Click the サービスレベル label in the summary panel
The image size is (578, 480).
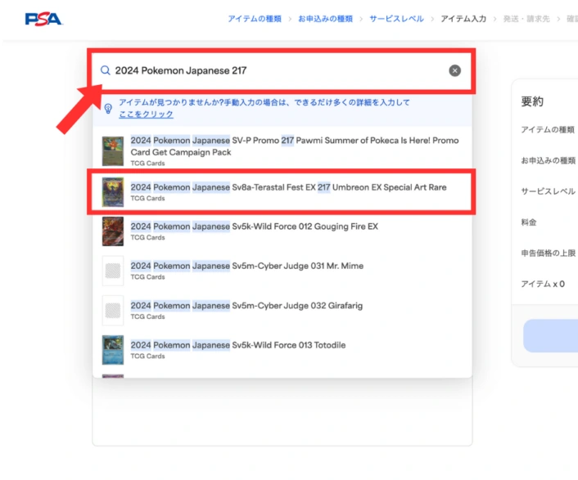click(549, 191)
